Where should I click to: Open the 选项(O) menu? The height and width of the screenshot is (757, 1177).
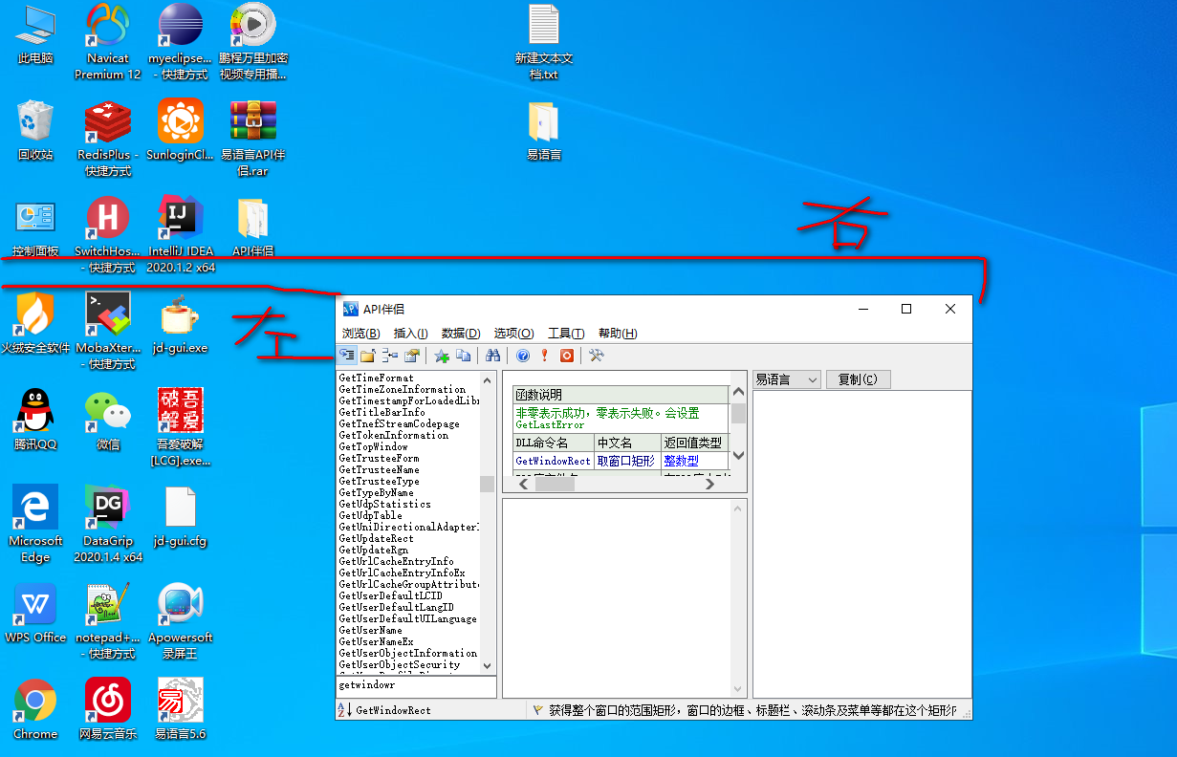[x=513, y=334]
